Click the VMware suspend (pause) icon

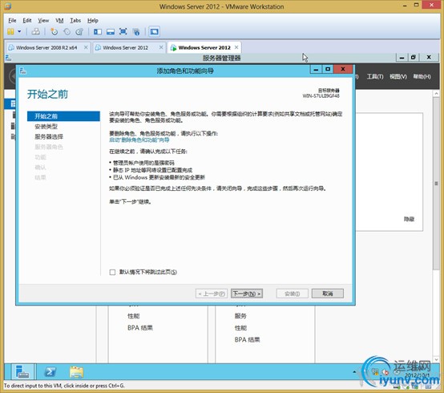coord(10,31)
